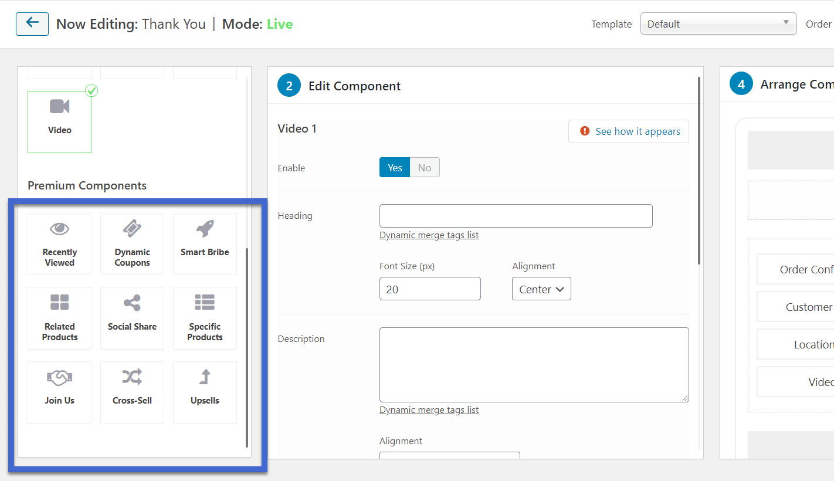The image size is (834, 481).
Task: Select the Recently Viewed eye icon
Action: coord(59,229)
